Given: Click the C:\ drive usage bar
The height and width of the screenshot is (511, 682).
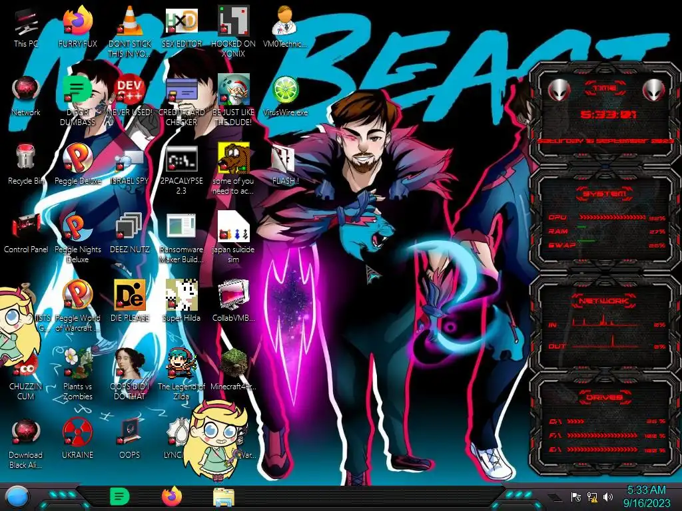Looking at the screenshot, I should pyautogui.click(x=576, y=421).
